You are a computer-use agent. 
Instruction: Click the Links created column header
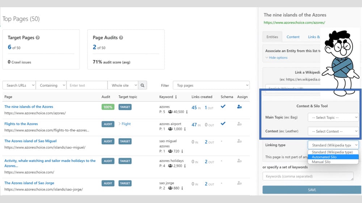tap(202, 97)
